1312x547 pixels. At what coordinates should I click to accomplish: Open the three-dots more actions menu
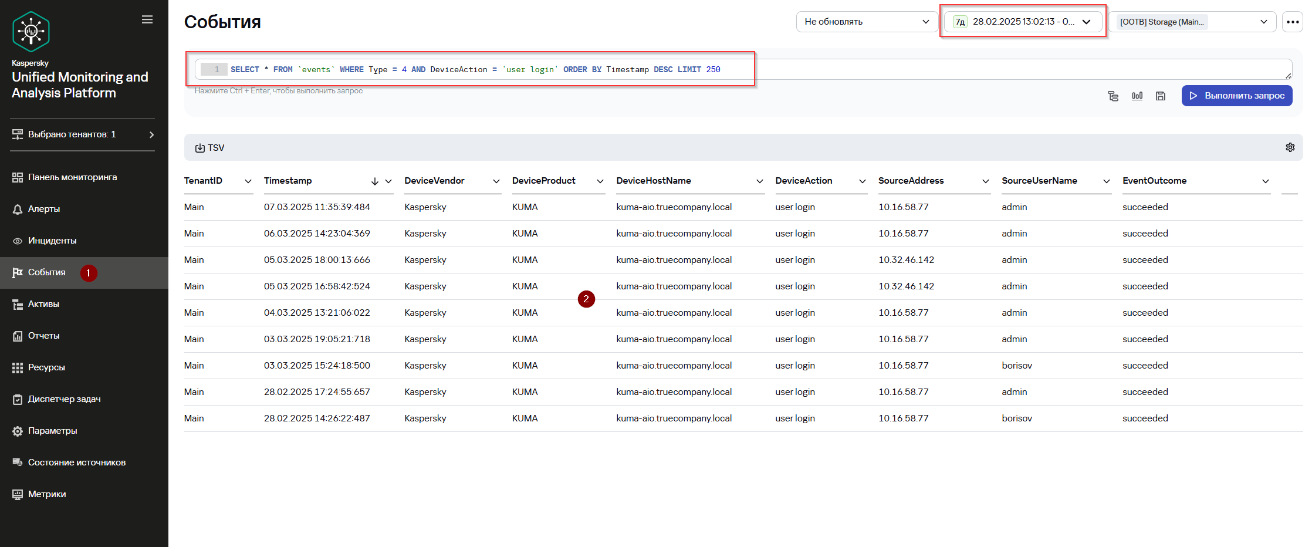[1293, 22]
